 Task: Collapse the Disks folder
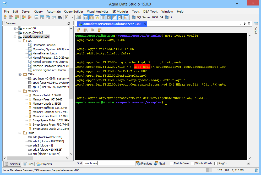pyautogui.click(x=20, y=133)
